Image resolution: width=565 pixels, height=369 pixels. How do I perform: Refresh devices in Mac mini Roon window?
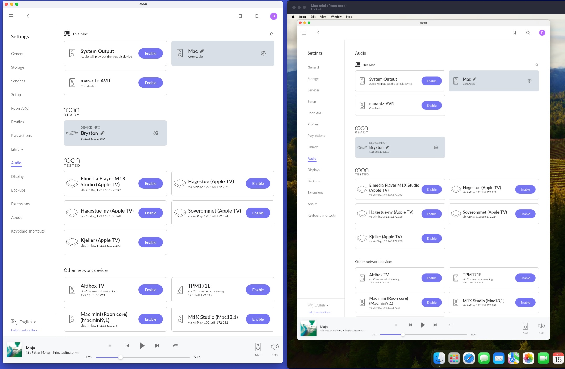(537, 65)
